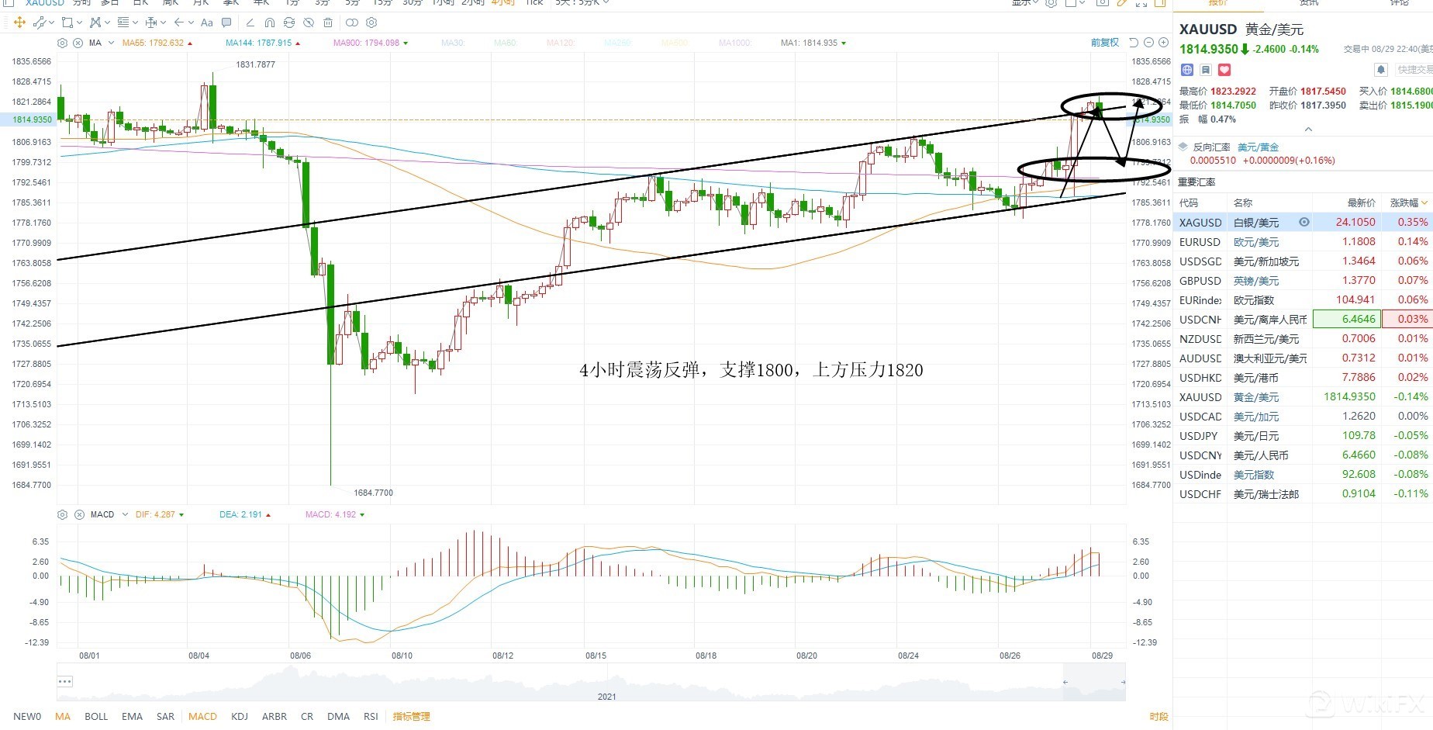Collapse the quote details panel

coord(1308,130)
